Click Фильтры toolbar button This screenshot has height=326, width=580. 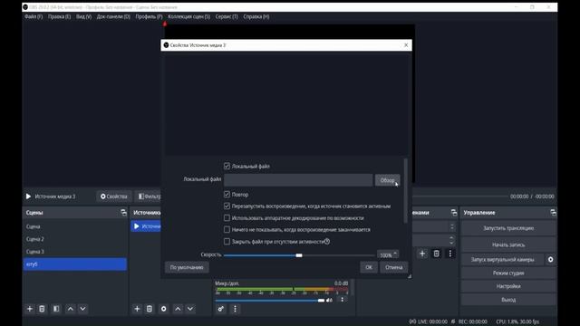point(149,197)
